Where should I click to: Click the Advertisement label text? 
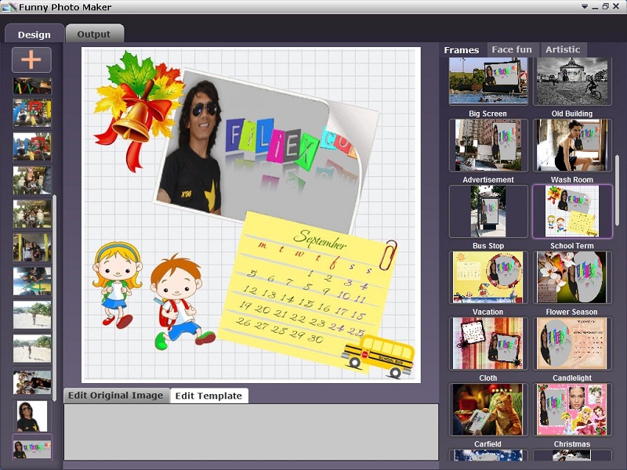[x=487, y=180]
